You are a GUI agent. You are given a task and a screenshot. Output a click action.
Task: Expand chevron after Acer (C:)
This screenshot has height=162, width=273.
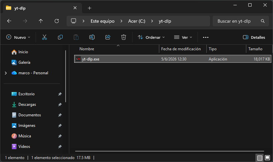tap(152, 21)
